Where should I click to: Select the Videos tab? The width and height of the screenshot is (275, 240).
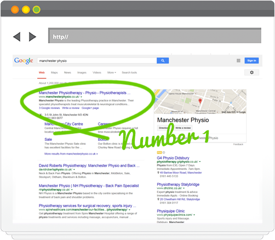(x=97, y=72)
